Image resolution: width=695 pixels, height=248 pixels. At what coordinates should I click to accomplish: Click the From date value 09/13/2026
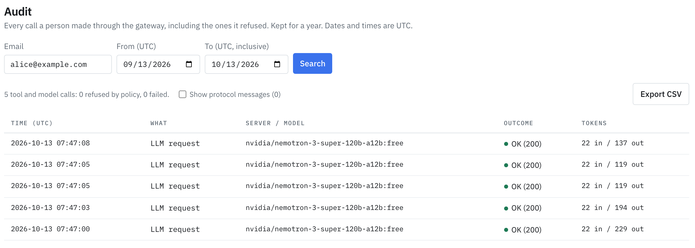[x=147, y=64]
